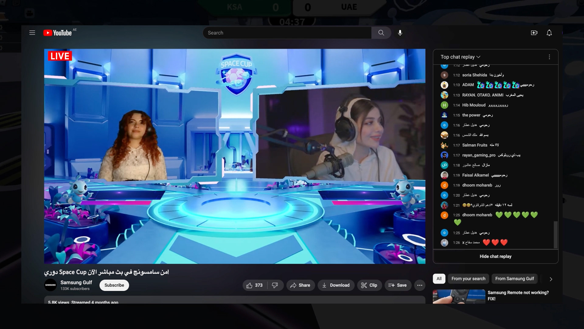Activate voice search microphone

tap(400, 33)
